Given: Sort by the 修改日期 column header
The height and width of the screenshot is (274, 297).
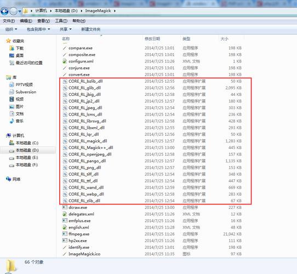Looking at the screenshot, I should 152,39.
